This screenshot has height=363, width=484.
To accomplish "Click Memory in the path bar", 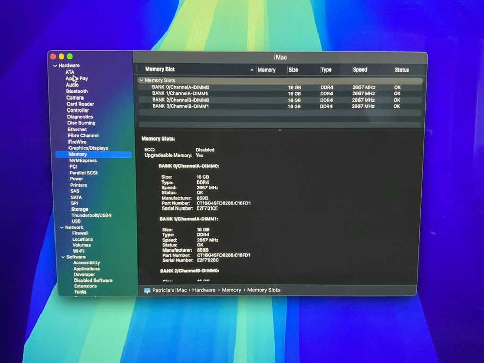I will click(231, 290).
